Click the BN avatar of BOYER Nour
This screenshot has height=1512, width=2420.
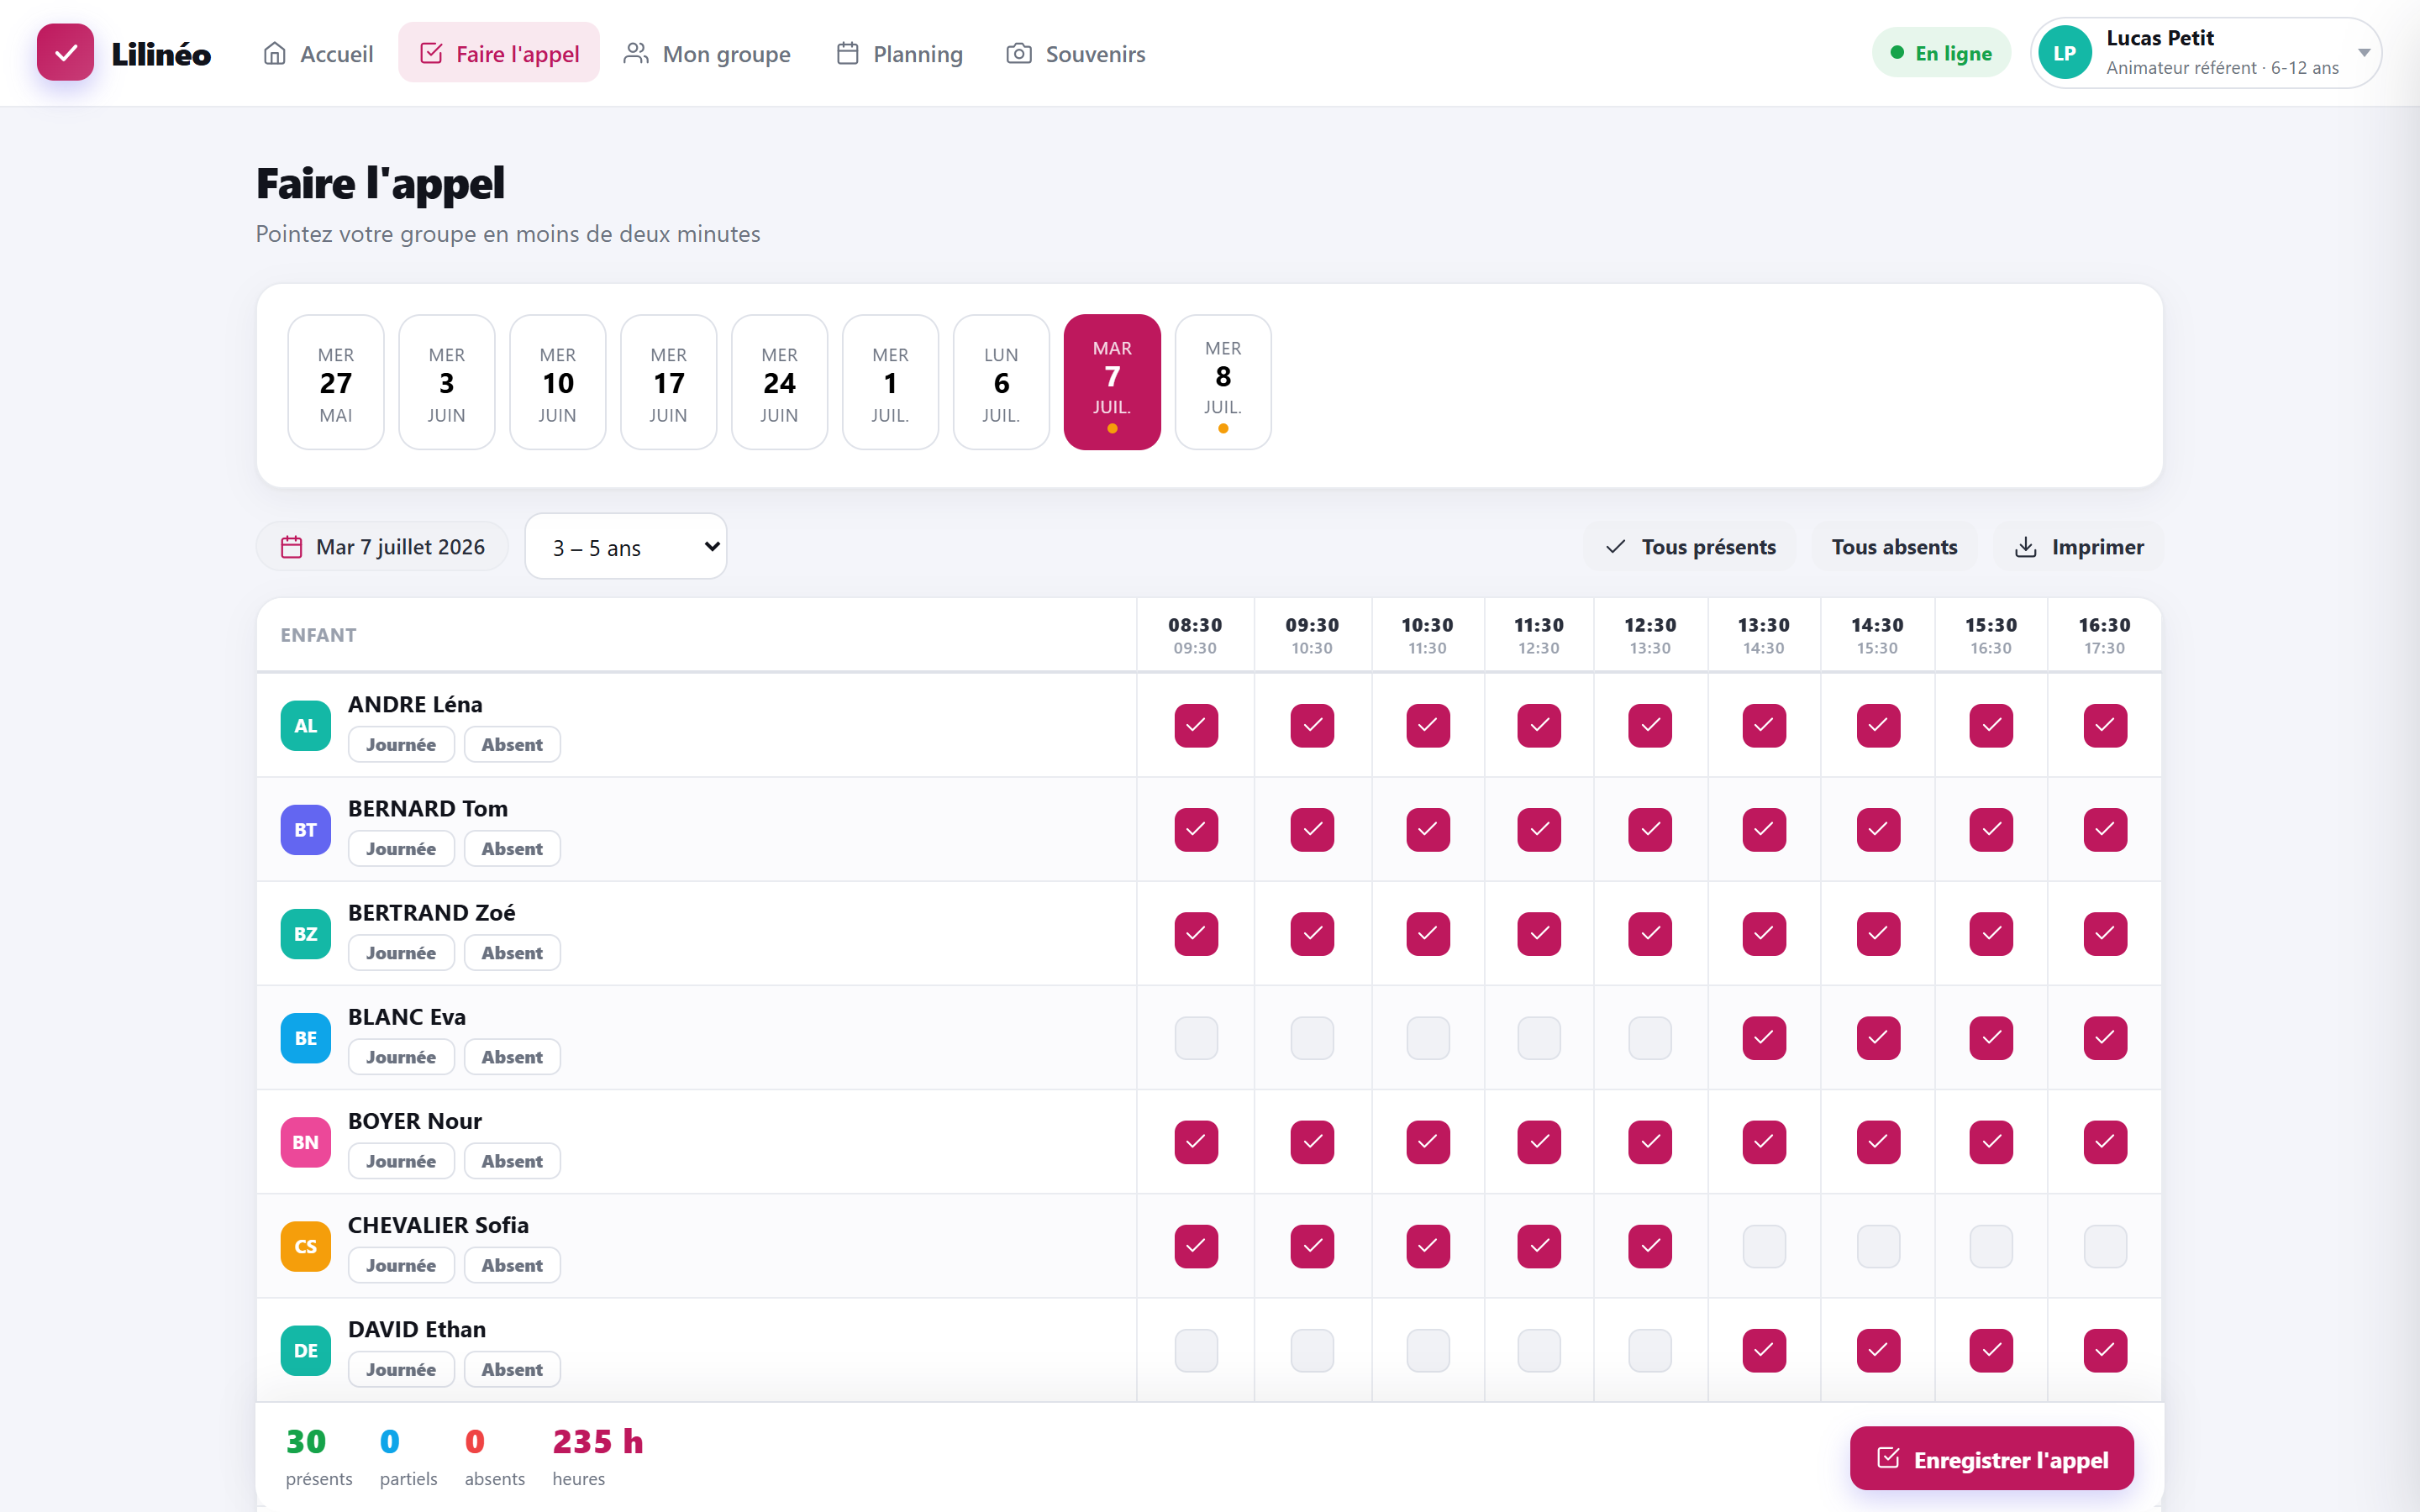coord(305,1142)
